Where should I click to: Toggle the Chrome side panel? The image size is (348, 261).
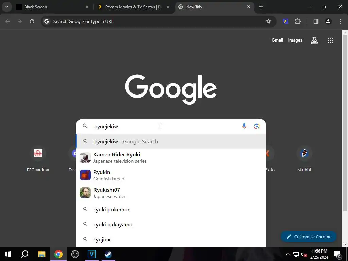[316, 21]
